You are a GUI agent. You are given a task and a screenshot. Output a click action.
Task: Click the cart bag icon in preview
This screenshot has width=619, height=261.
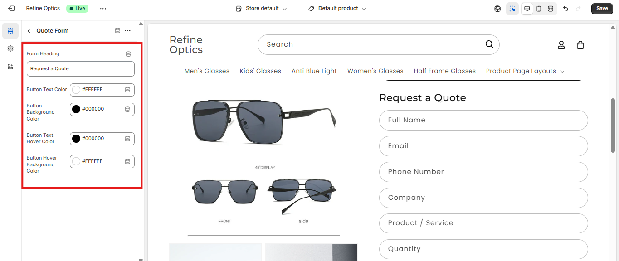pos(580,45)
